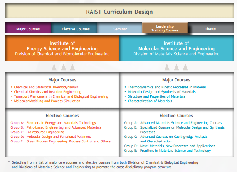Click the orange-text Major Courses heading
237x172 pixels.
click(x=62, y=80)
